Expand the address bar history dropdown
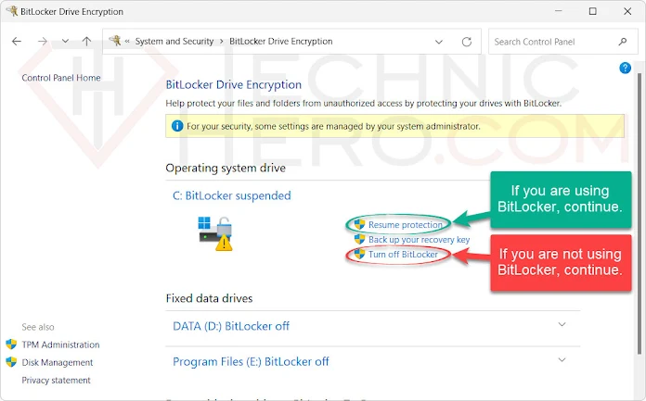Viewport: 646px width, 401px height. click(x=440, y=42)
